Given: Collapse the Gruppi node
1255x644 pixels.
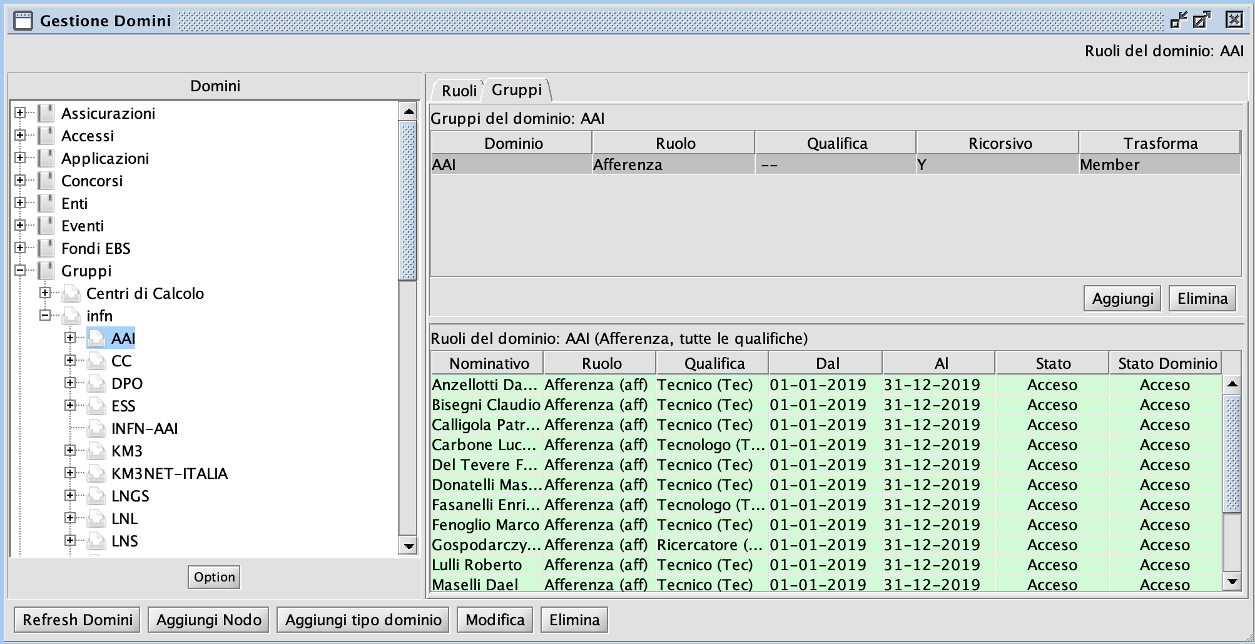Looking at the screenshot, I should (x=20, y=270).
